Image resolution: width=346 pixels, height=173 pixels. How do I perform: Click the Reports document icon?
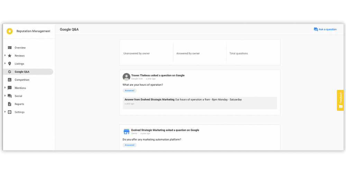tap(10, 104)
